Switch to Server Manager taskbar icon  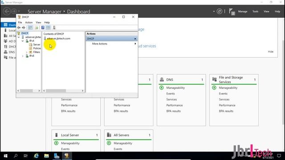pos(57,156)
